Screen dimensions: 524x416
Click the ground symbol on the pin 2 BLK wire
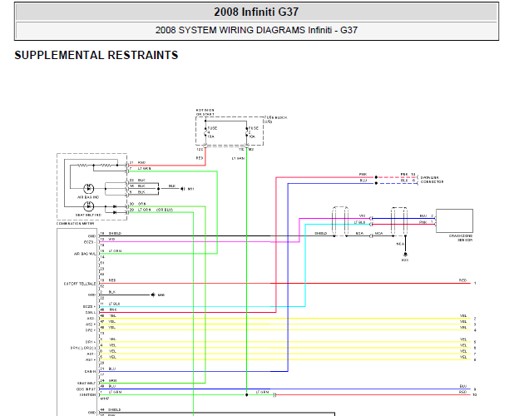click(x=153, y=295)
